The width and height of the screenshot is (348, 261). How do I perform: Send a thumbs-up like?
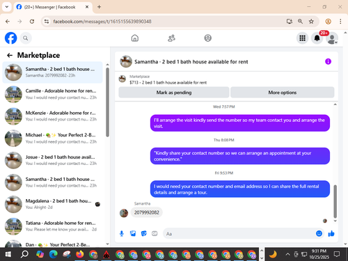pyautogui.click(x=331, y=233)
